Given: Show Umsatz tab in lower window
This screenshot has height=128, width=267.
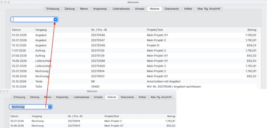Looking at the screenshot, I should click(x=98, y=97).
